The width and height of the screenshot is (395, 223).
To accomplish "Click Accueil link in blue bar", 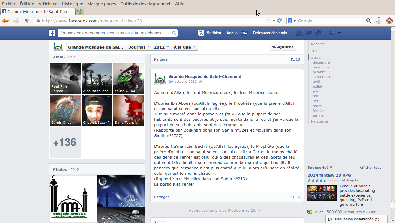I will point(233,33).
